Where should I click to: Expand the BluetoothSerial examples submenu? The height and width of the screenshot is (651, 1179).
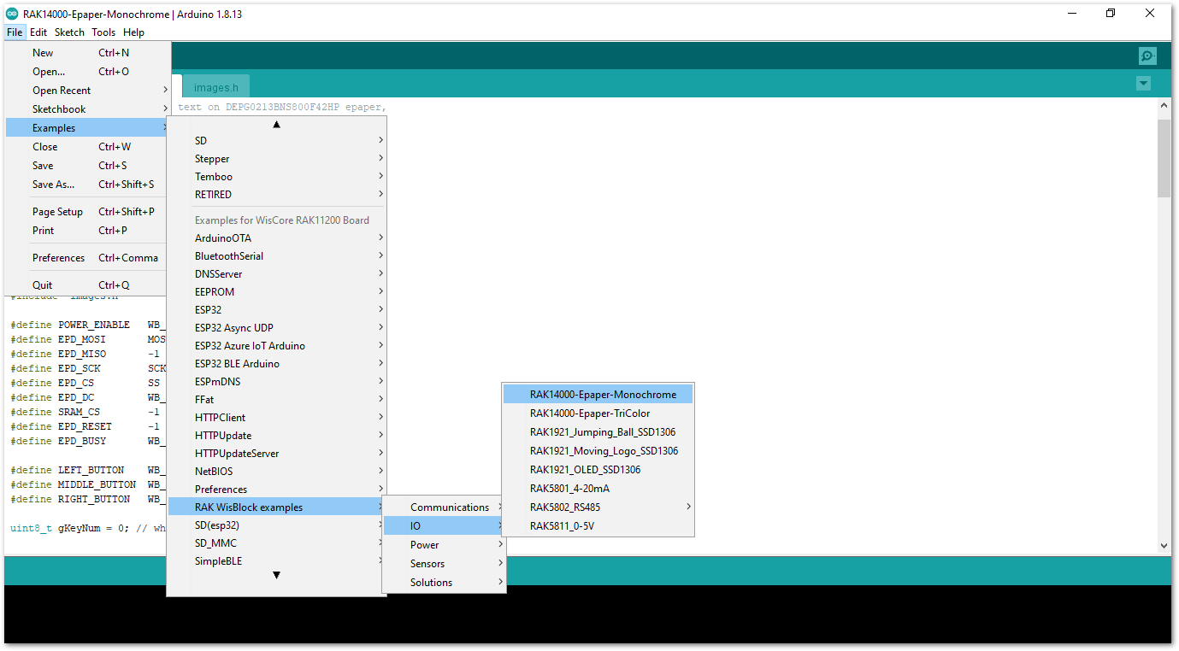click(x=276, y=256)
